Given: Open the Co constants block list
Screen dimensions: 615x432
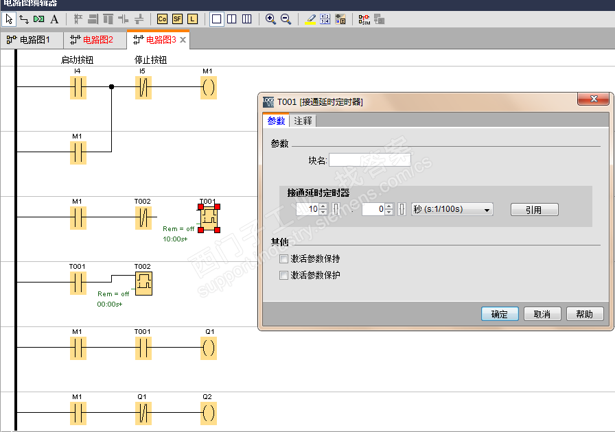Looking at the screenshot, I should tap(162, 19).
